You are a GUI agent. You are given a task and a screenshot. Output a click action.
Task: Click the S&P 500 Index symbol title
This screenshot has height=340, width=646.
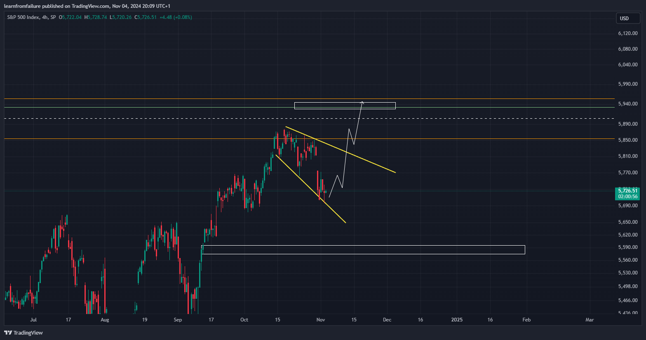23,17
